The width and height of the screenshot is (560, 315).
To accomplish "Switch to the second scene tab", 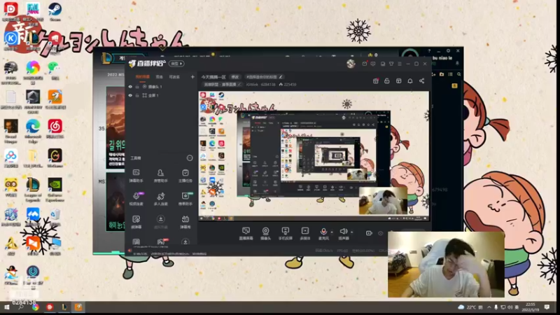I will tap(160, 77).
